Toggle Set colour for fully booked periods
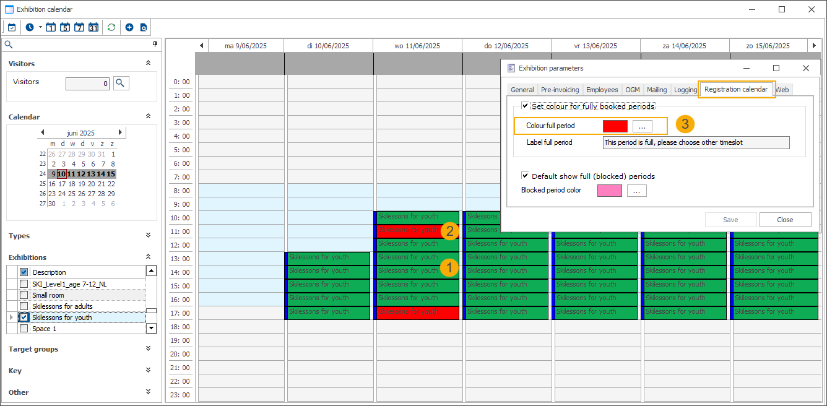 pyautogui.click(x=526, y=106)
